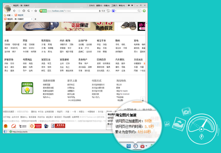The height and width of the screenshot is (153, 221).
Task: Open the 家居生活 category
Action: (x=46, y=59)
